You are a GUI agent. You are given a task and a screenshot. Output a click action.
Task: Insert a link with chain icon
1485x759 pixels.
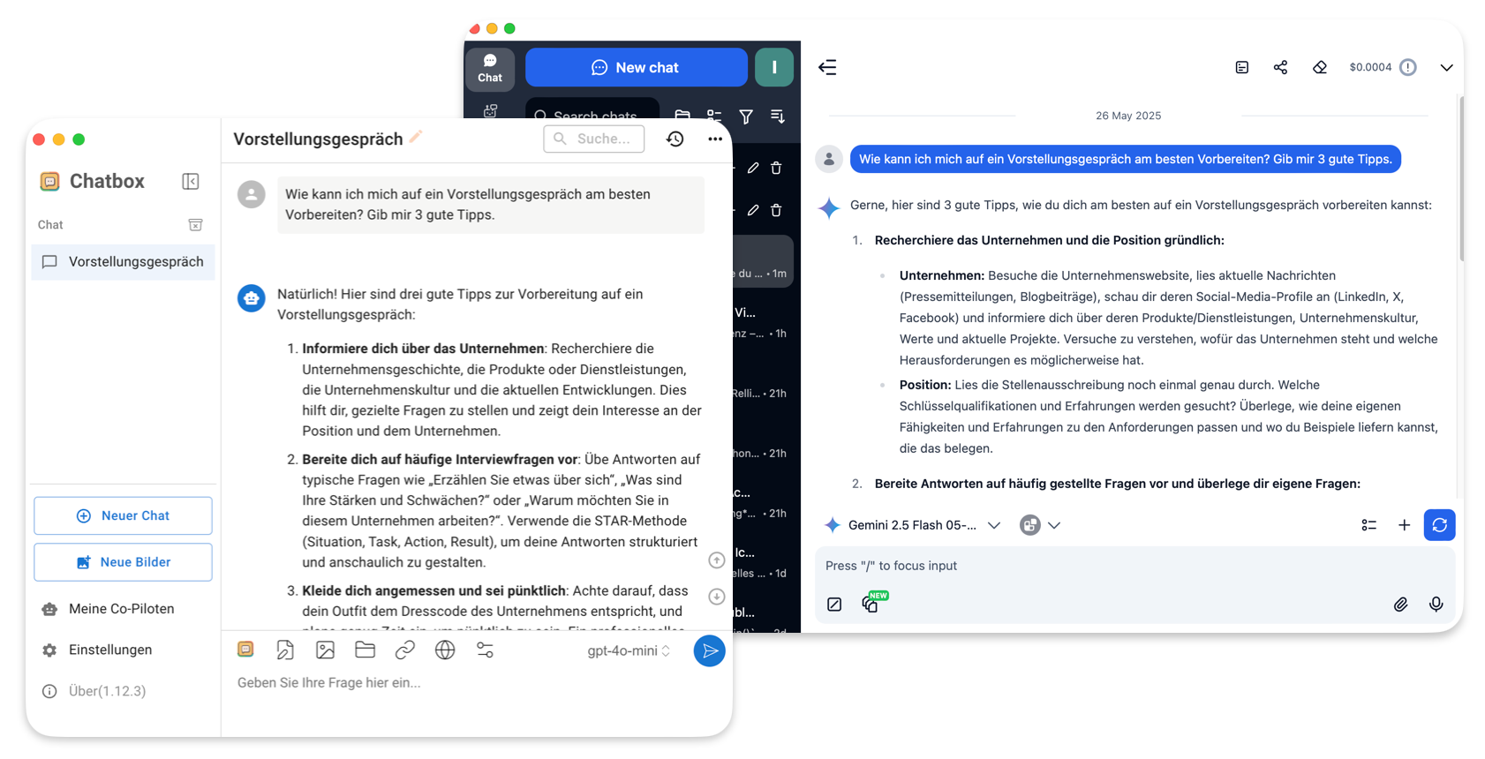(x=404, y=650)
